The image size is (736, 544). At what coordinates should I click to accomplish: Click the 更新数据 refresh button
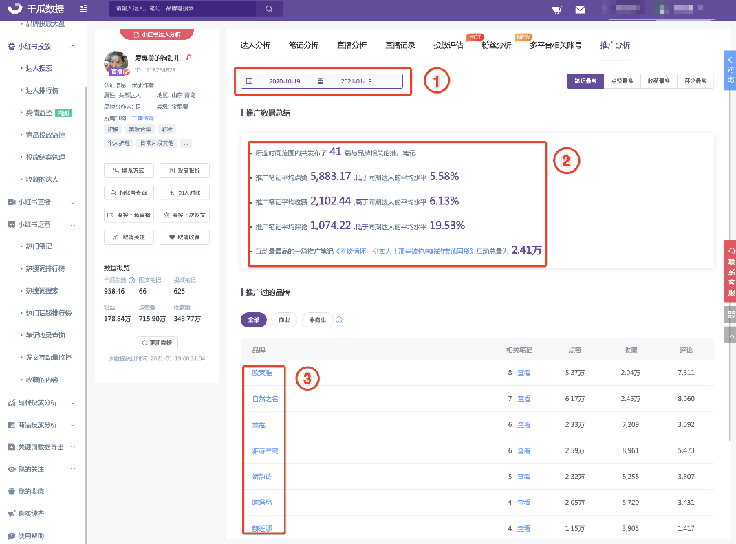(157, 342)
